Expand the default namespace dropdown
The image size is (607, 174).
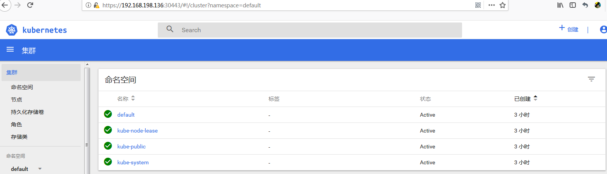(x=40, y=169)
